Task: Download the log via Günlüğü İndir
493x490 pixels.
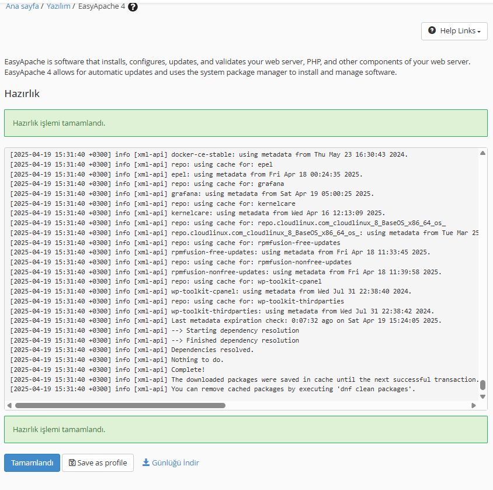Action: pos(171,463)
